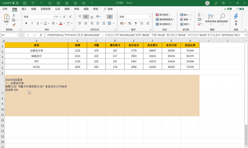Click the Save icon in title bar
Viewport: 248px width, 148px height.
(x=24, y=3)
